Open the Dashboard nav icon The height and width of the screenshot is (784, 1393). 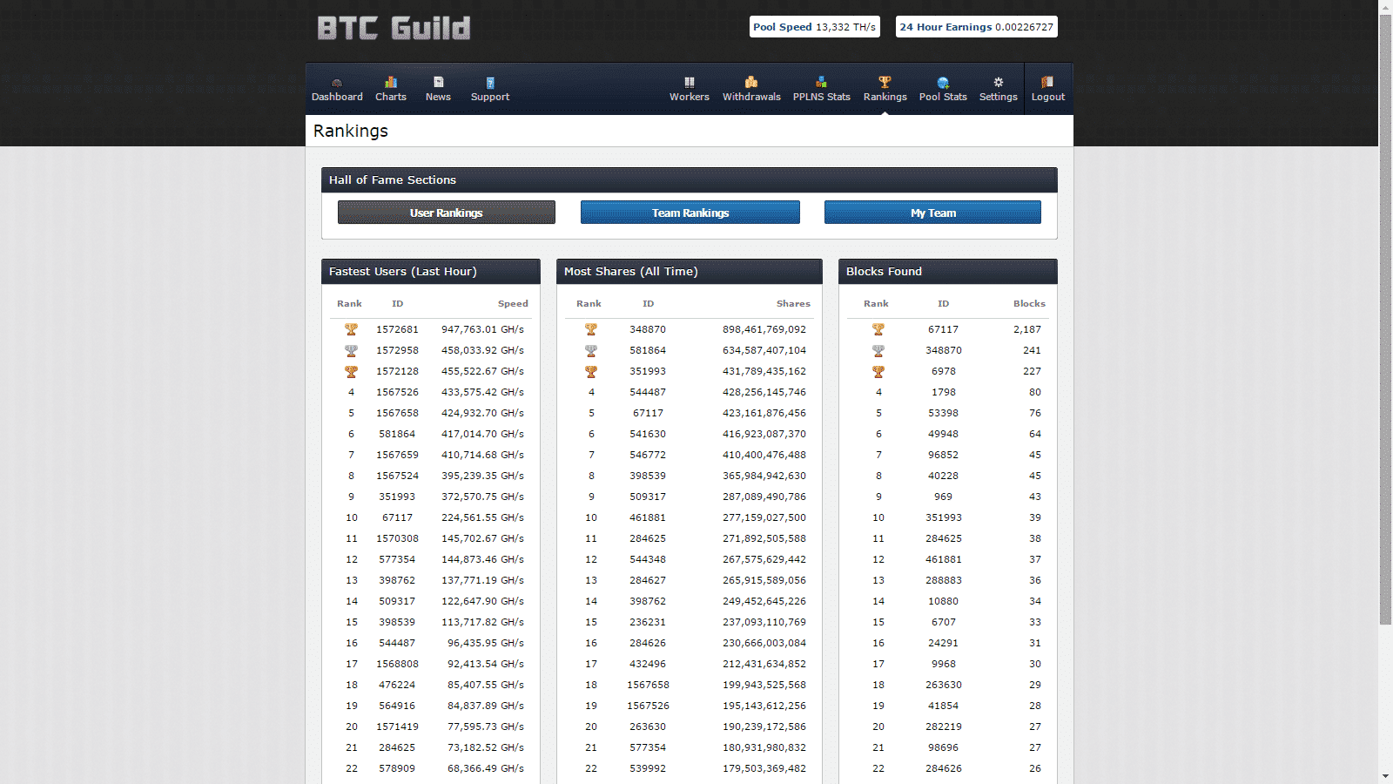[x=337, y=83]
